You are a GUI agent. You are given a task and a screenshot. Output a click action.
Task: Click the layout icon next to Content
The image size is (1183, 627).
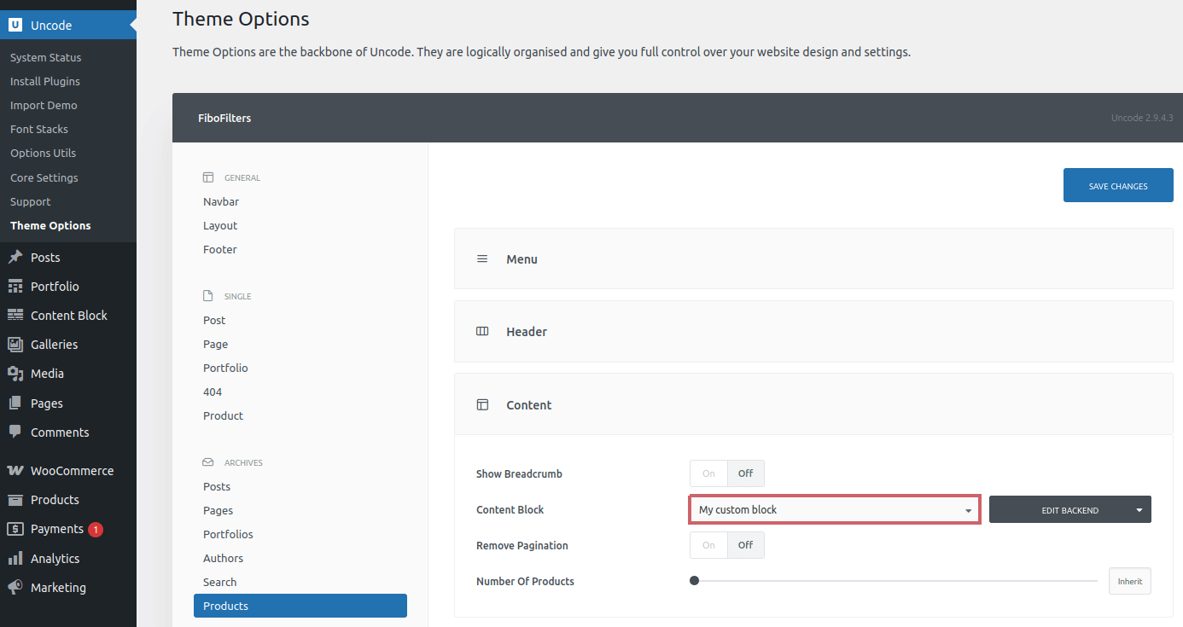(482, 404)
